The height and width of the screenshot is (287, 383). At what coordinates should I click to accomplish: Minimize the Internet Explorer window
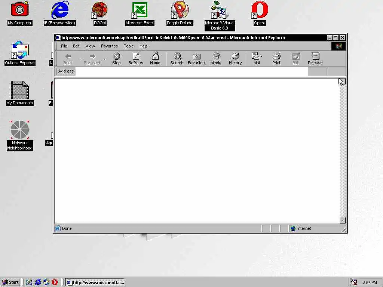tap(330, 38)
